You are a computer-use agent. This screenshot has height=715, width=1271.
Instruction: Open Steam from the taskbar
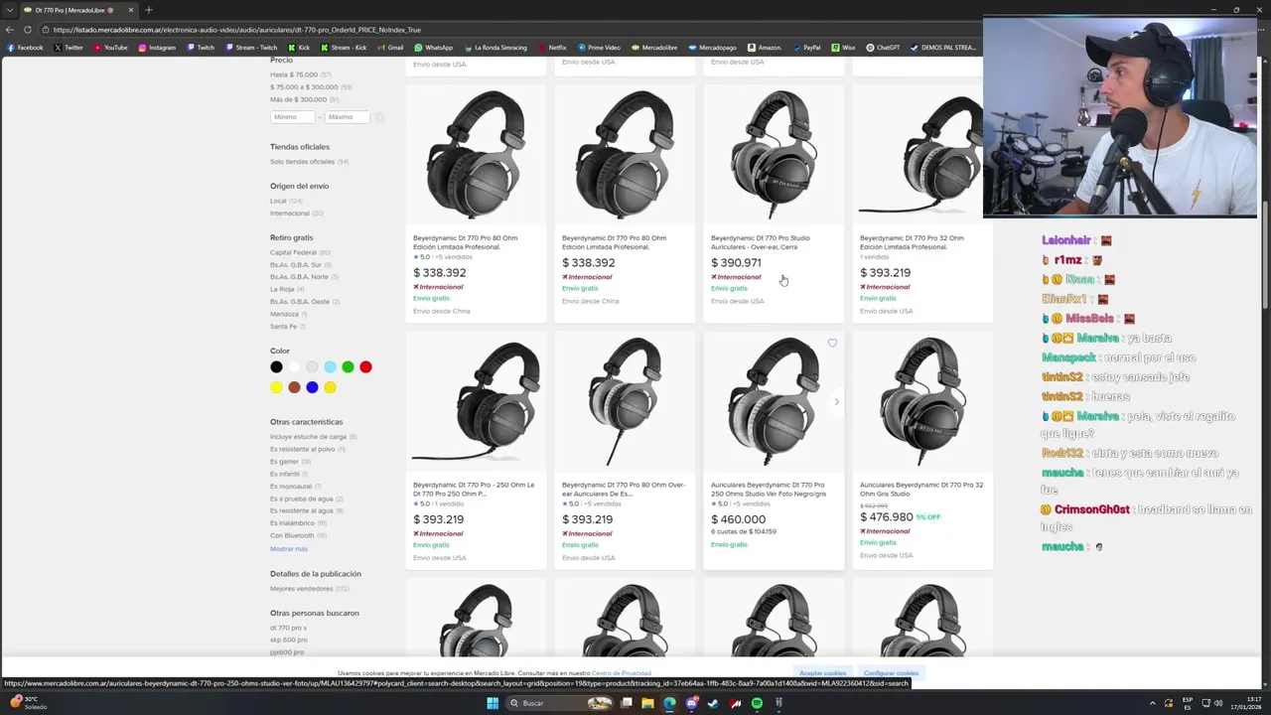(713, 703)
